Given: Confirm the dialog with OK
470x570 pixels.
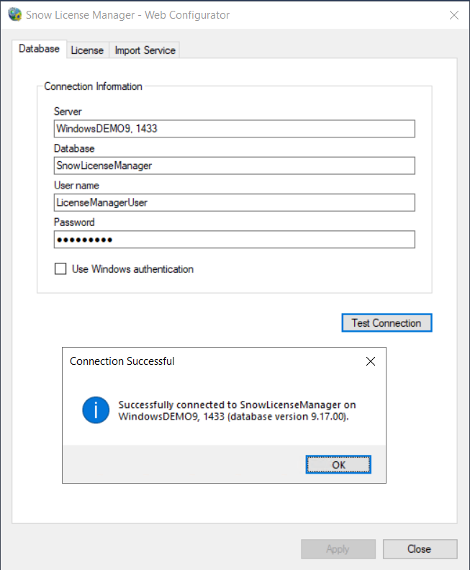Looking at the screenshot, I should (338, 465).
